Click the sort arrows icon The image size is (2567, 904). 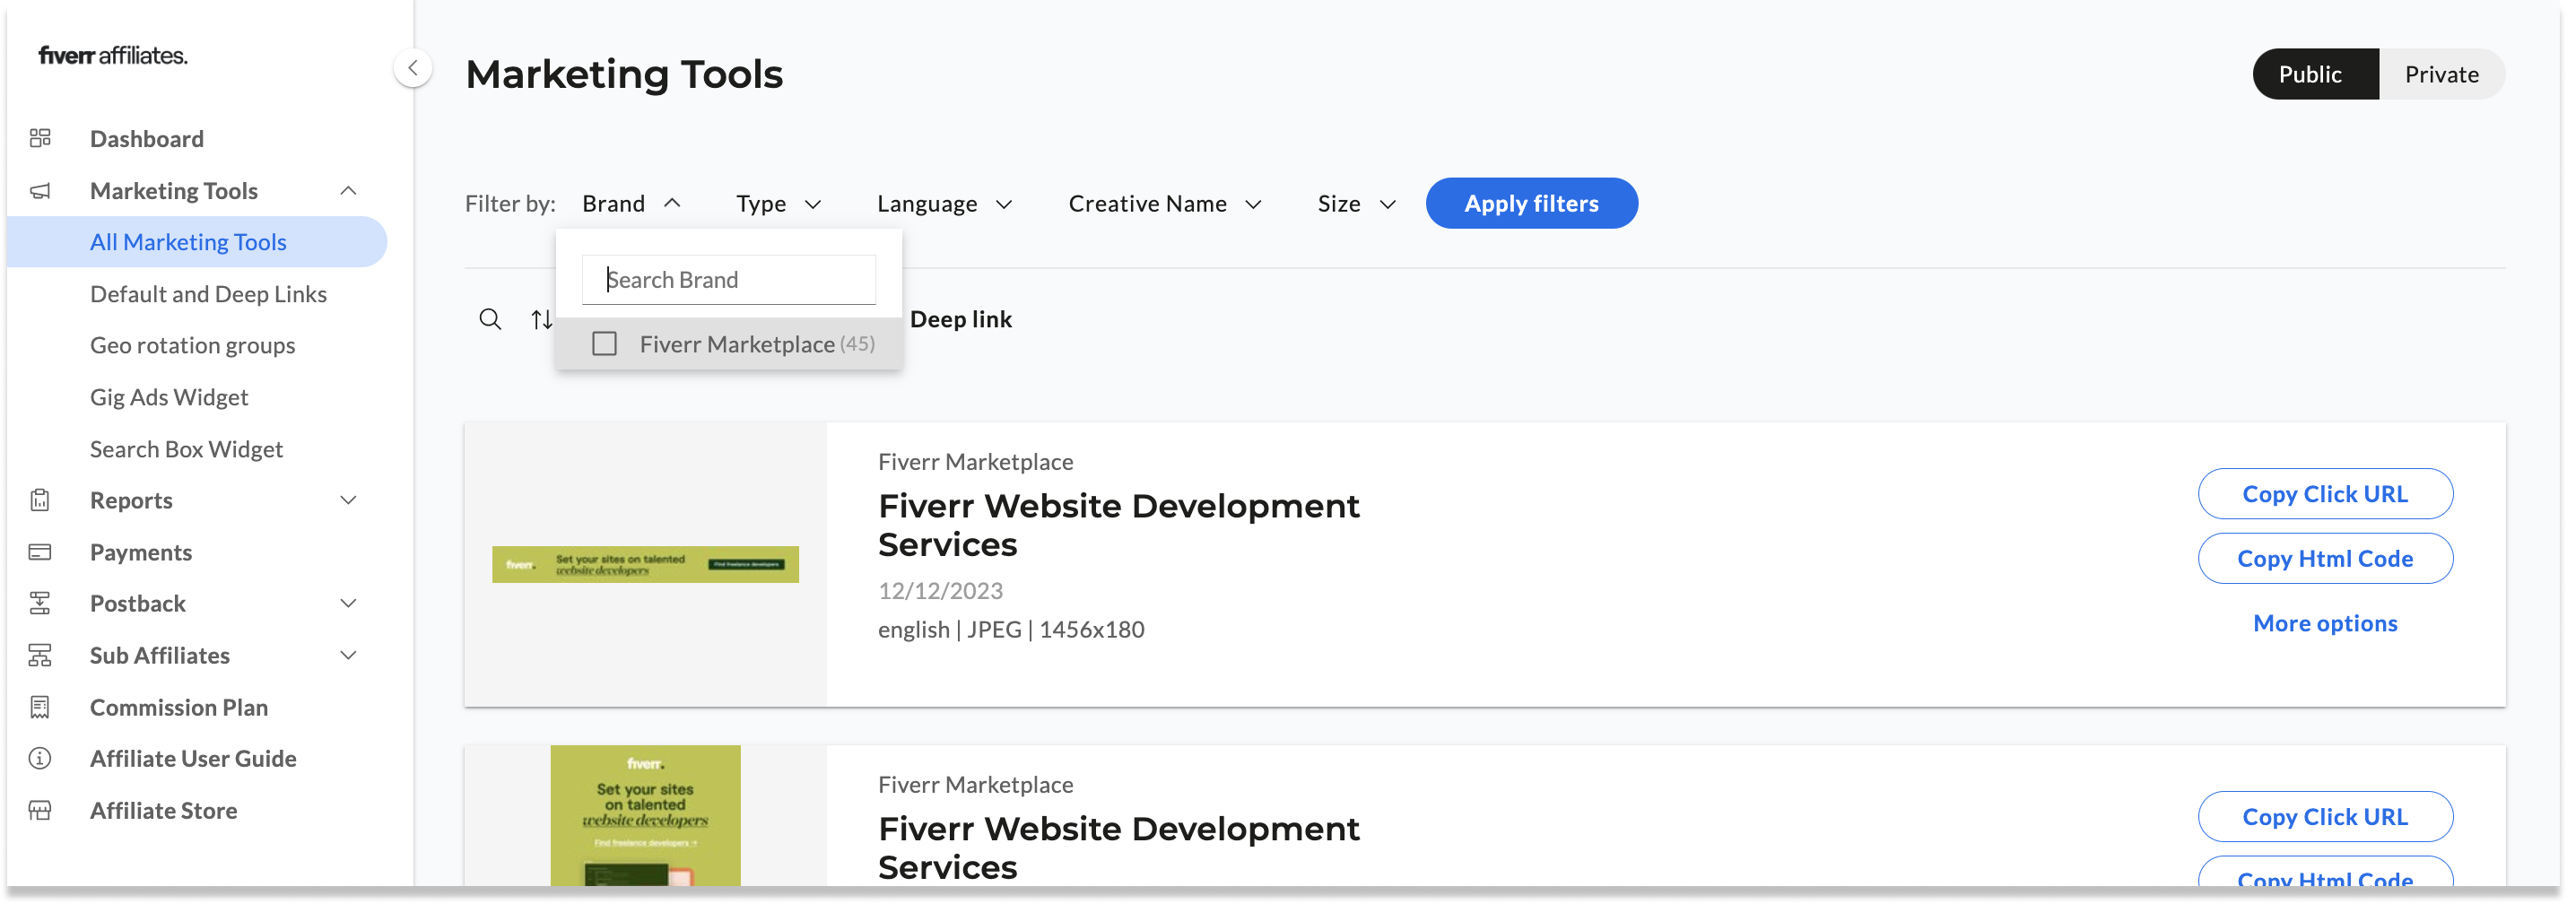coord(541,319)
